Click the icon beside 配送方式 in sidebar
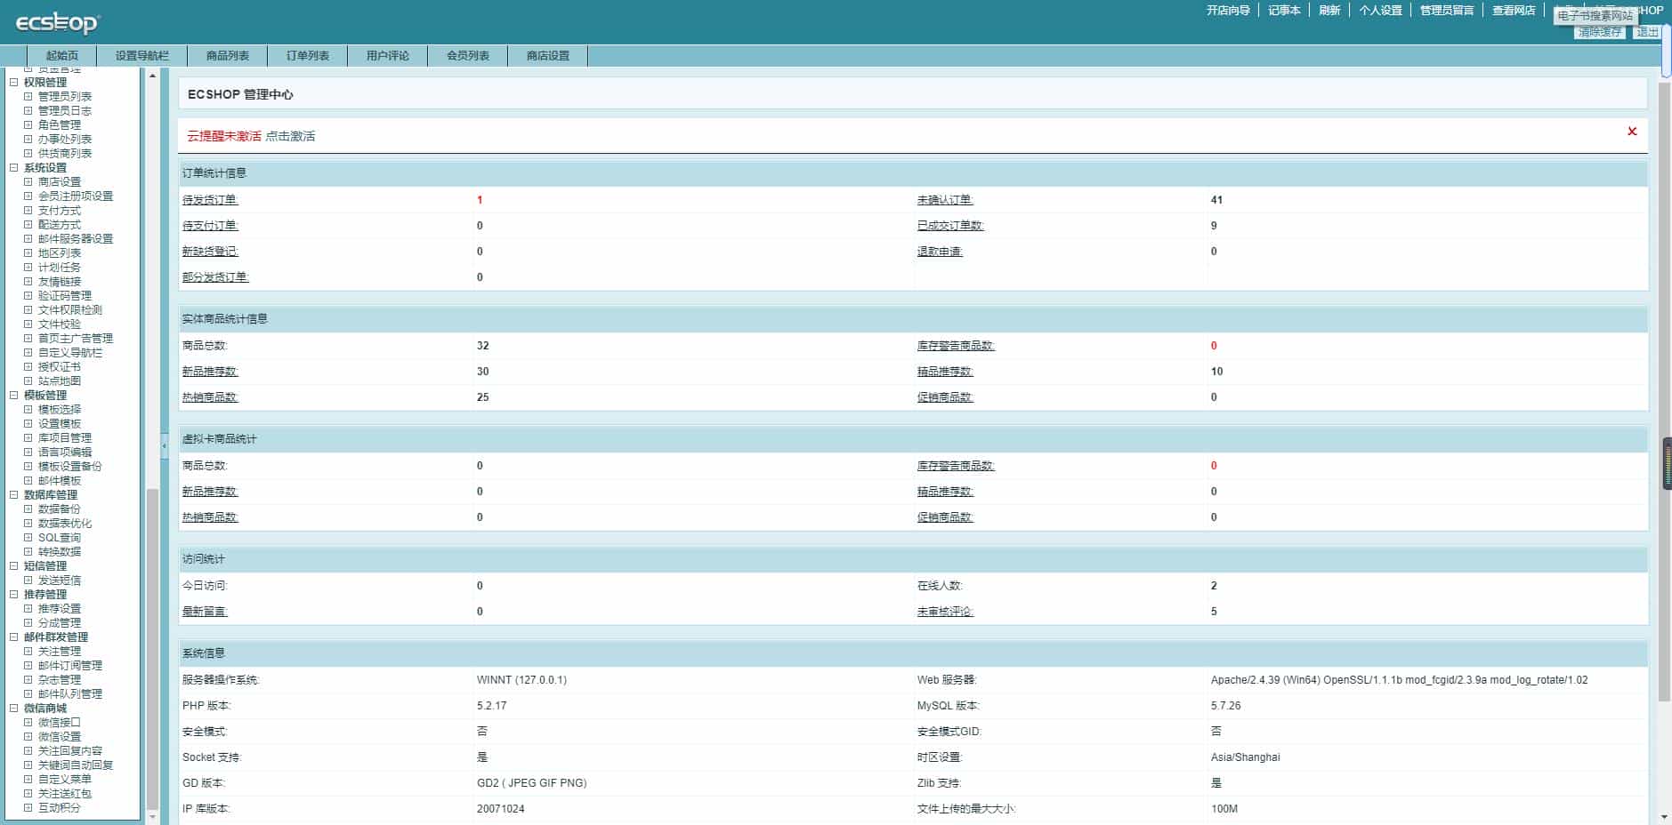 tap(28, 225)
